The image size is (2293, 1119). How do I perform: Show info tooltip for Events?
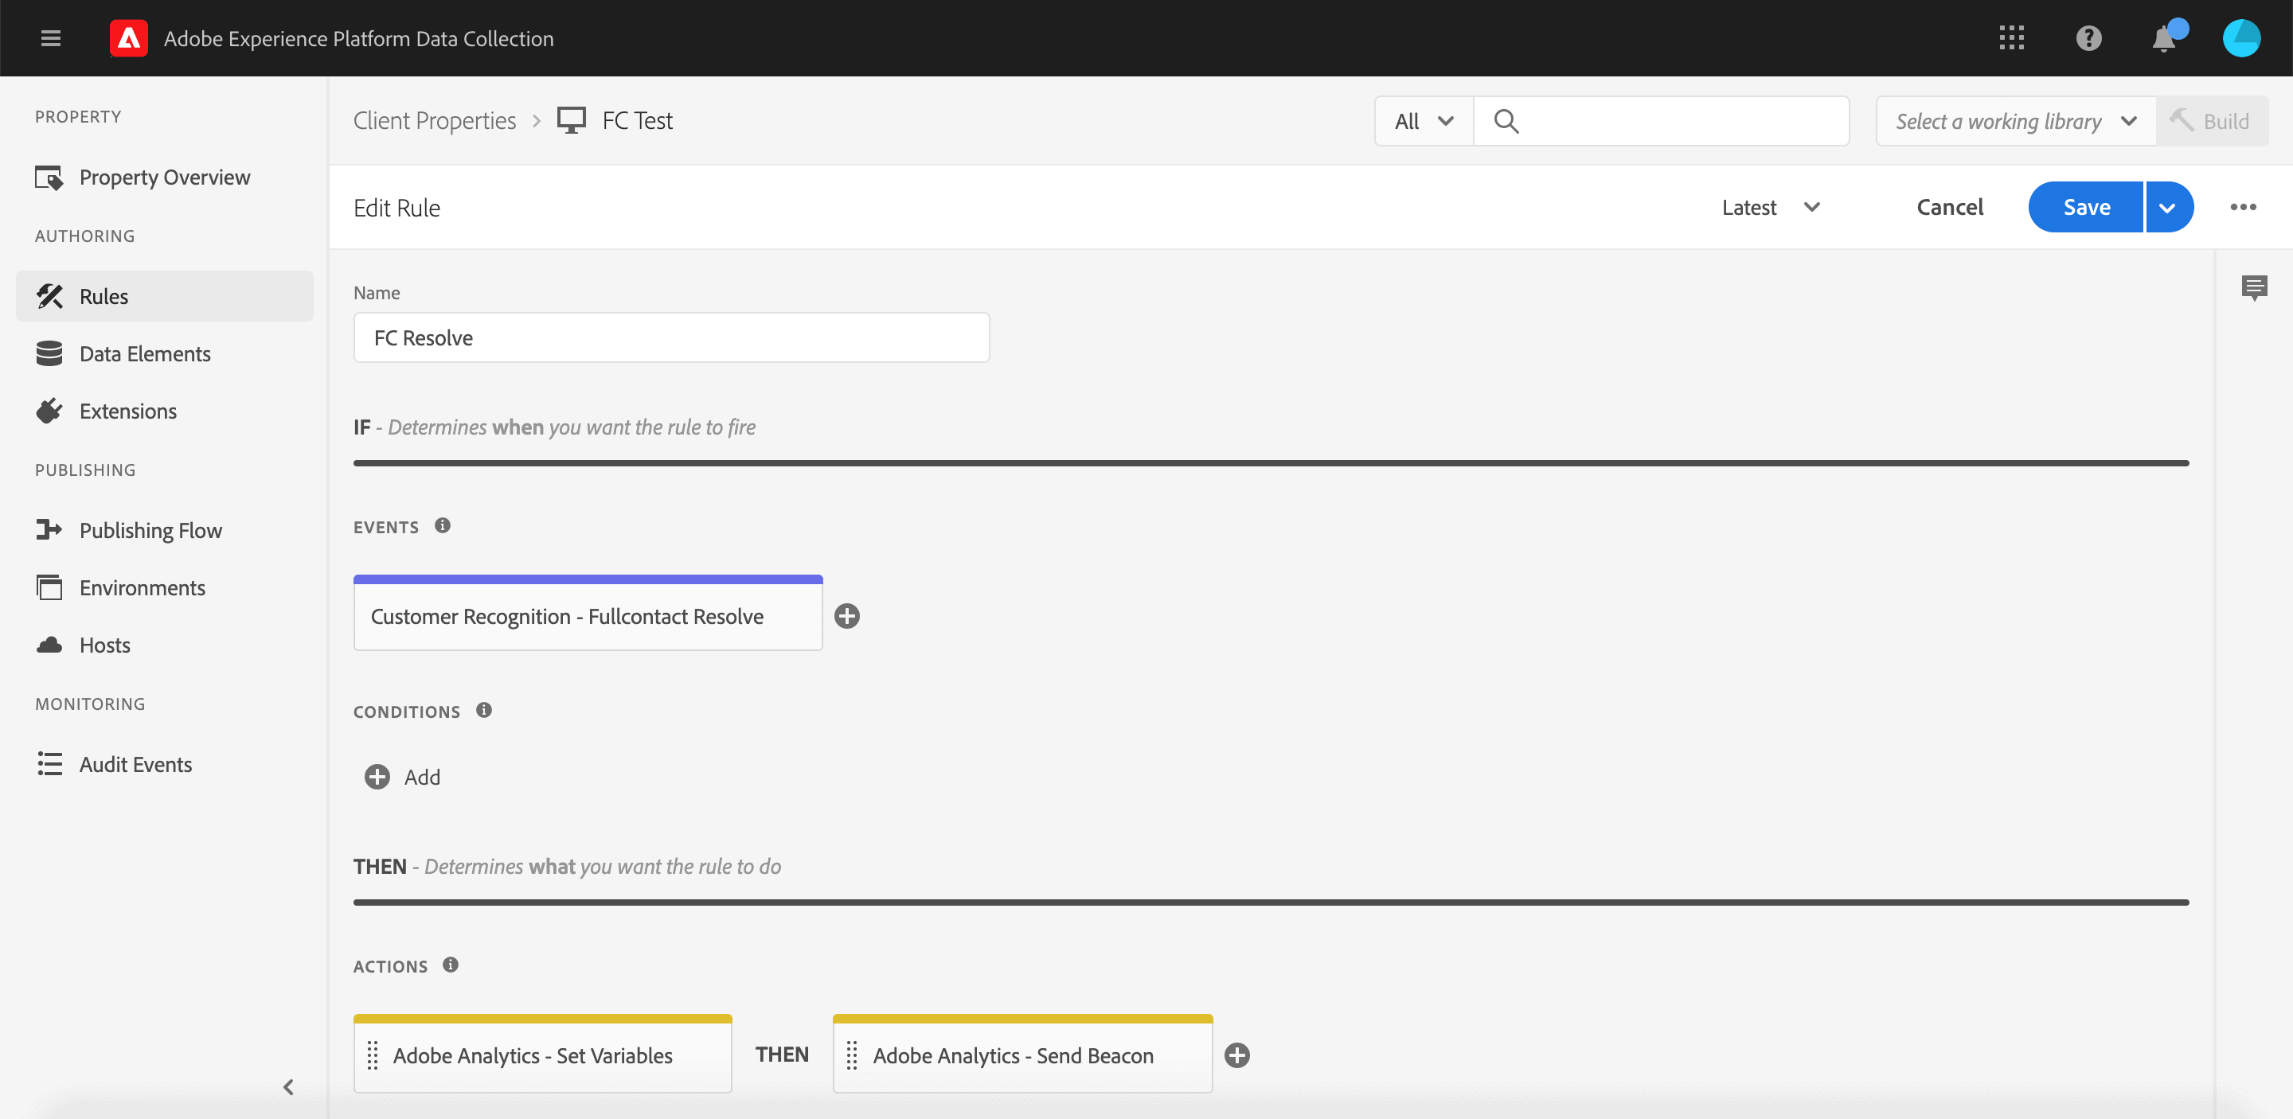tap(443, 526)
